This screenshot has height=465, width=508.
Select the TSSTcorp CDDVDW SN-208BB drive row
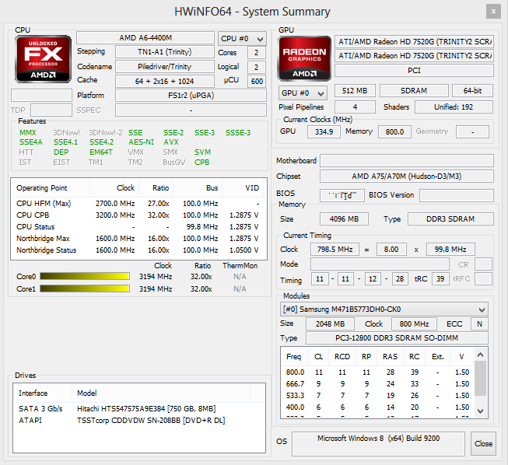point(139,421)
